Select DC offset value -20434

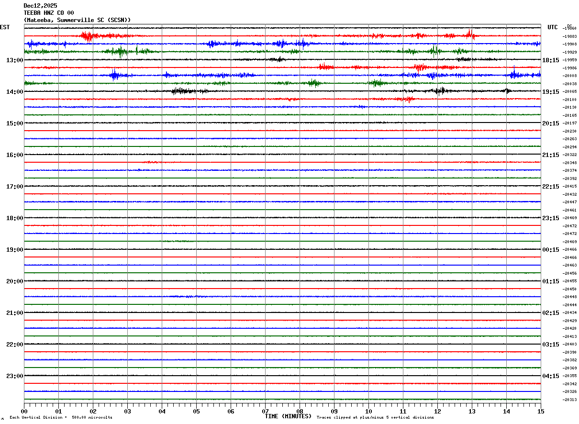click(570, 312)
